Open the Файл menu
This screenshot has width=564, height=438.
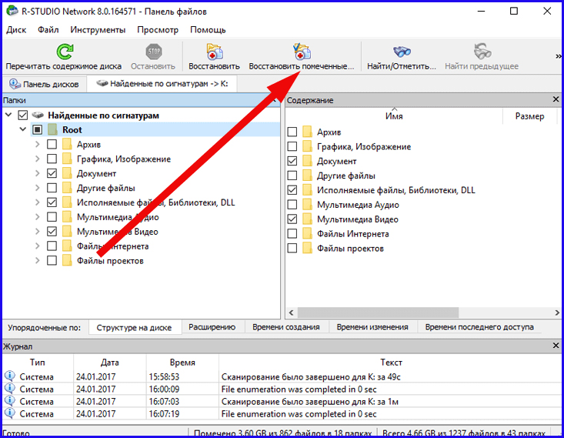pos(48,30)
